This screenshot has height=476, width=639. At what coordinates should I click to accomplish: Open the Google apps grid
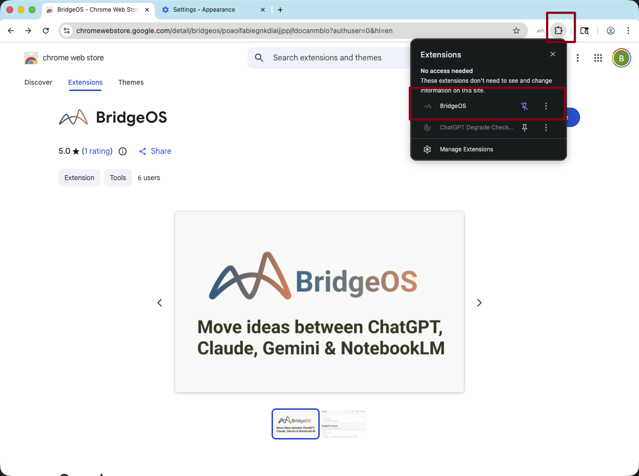tap(598, 58)
